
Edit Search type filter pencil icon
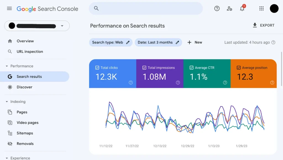128,42
